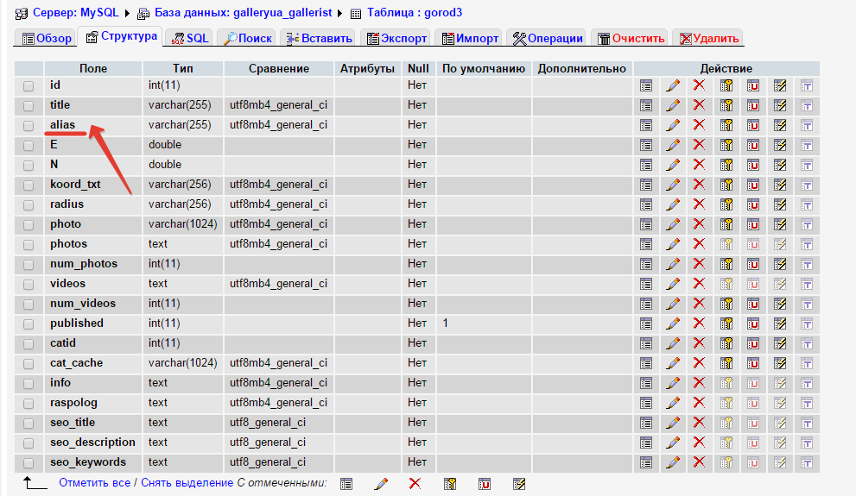Click the 'seo_description' field name

point(92,443)
